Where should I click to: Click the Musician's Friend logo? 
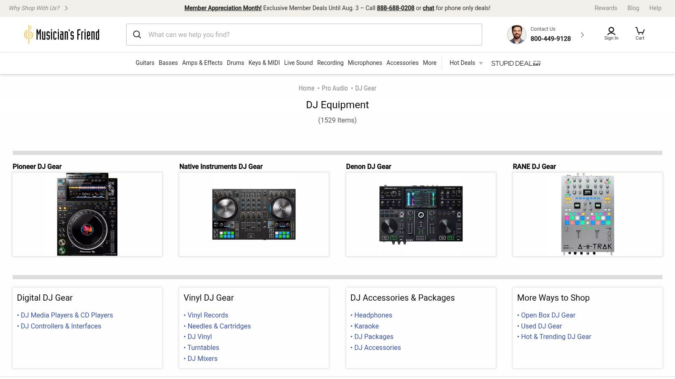[x=62, y=35]
